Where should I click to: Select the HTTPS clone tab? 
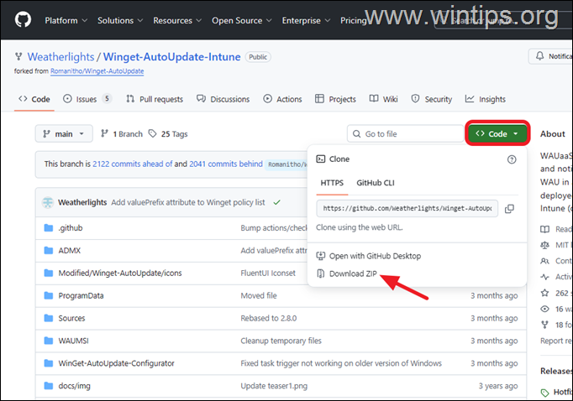332,183
